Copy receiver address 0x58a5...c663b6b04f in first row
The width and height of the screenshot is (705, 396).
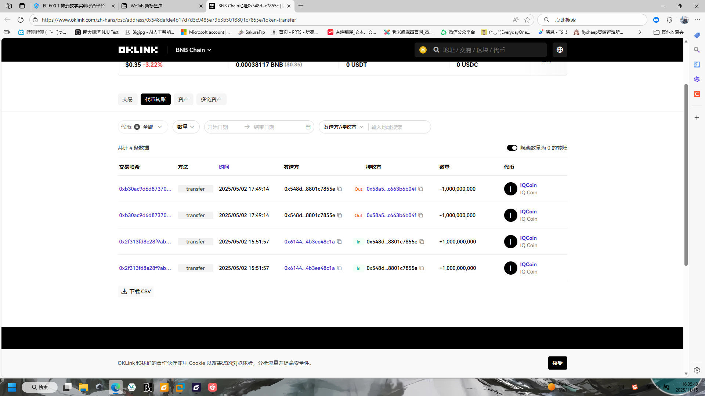421,189
